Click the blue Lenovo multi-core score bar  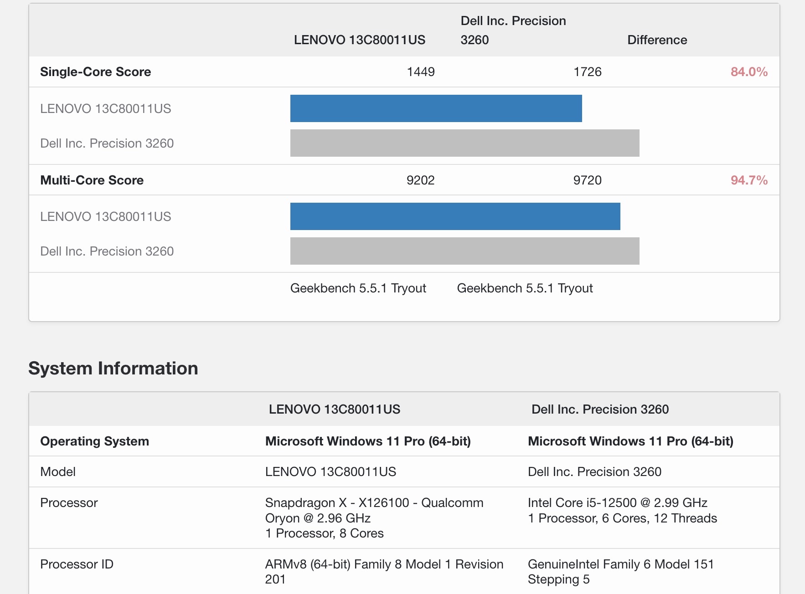(x=455, y=216)
